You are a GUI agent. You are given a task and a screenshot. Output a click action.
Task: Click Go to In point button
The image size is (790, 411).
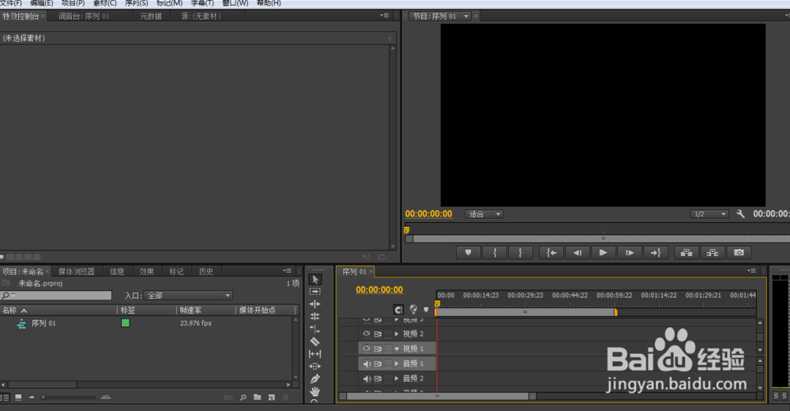551,253
